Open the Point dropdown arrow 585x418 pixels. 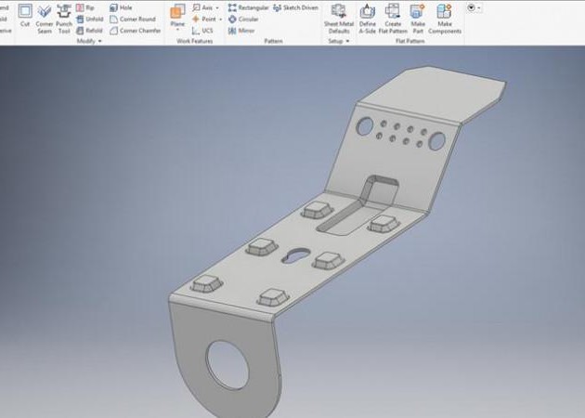click(x=220, y=19)
